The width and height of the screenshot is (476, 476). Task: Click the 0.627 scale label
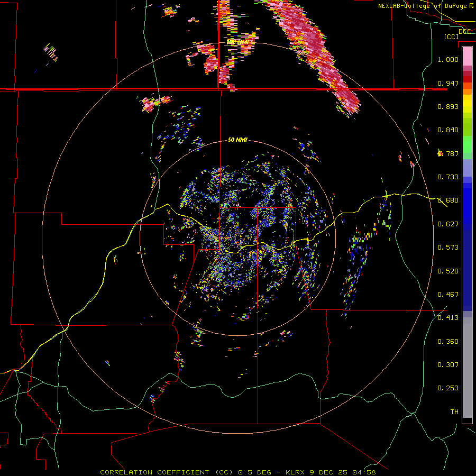(448, 224)
